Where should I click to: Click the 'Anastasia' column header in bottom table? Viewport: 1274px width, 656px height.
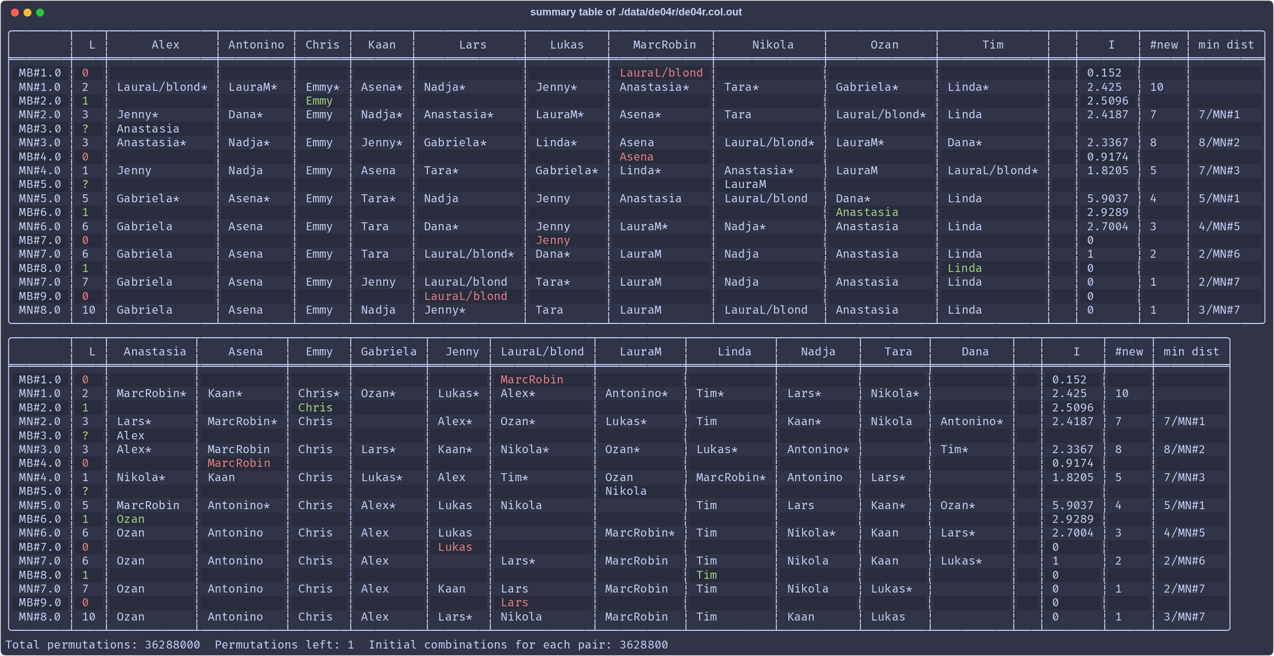[x=155, y=351]
